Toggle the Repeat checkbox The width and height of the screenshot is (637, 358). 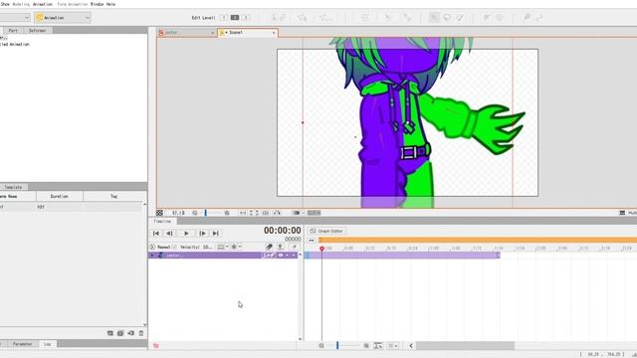(174, 247)
